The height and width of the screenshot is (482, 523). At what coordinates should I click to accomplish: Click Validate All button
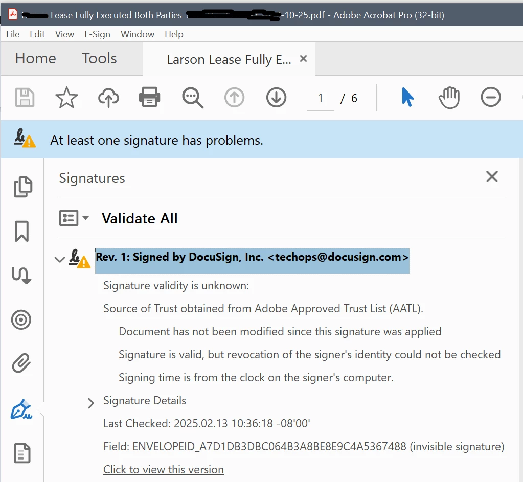pos(140,218)
